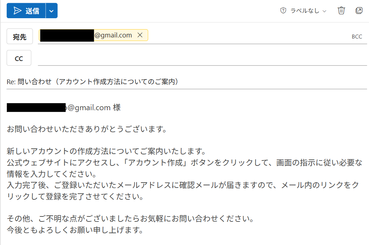Click the 送信 send button
The height and width of the screenshot is (245, 369).
pyautogui.click(x=26, y=11)
